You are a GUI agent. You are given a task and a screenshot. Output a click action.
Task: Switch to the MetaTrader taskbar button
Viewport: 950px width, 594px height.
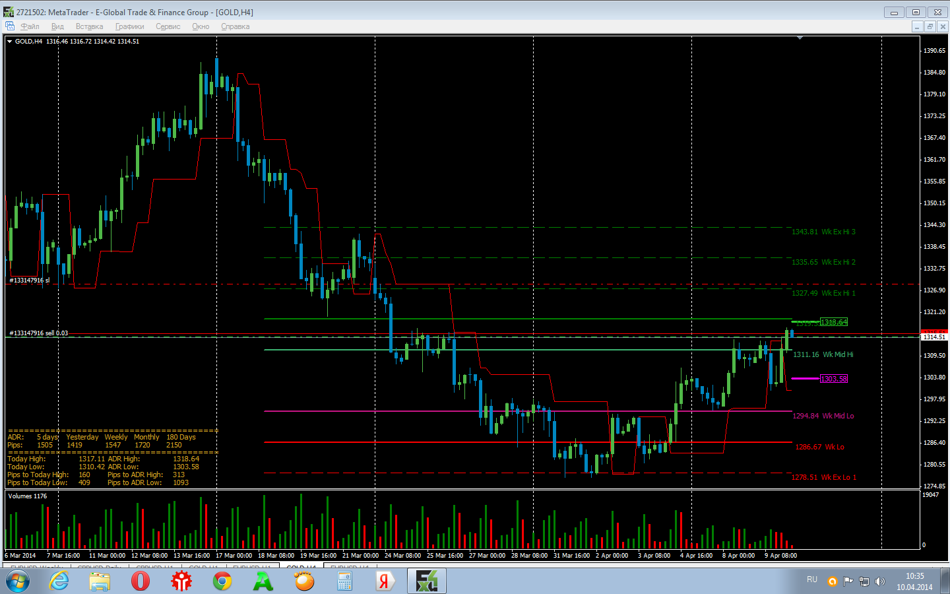427,581
